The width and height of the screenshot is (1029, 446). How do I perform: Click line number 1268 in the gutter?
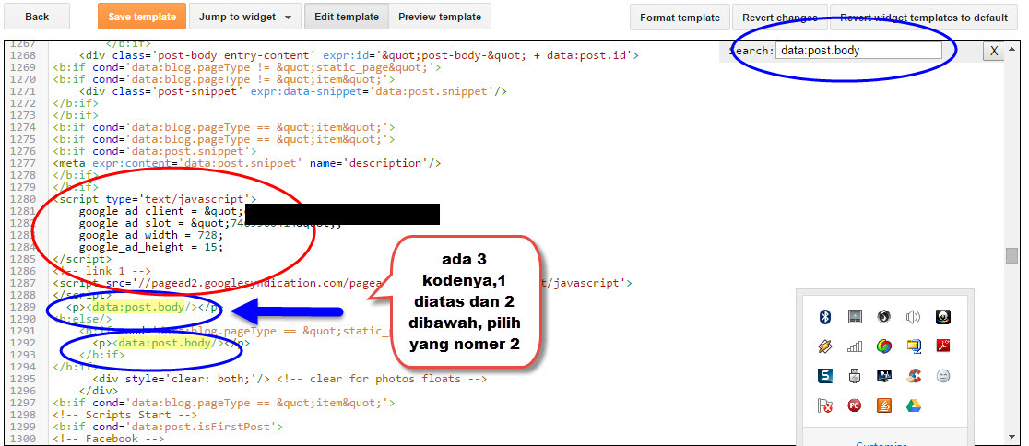point(23,55)
